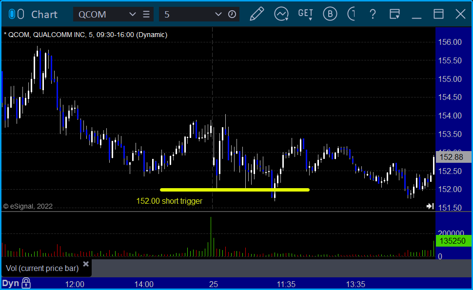Screen dimensions: 473x290
Task: Click the 153.50 price axis label
Action: pos(450,134)
